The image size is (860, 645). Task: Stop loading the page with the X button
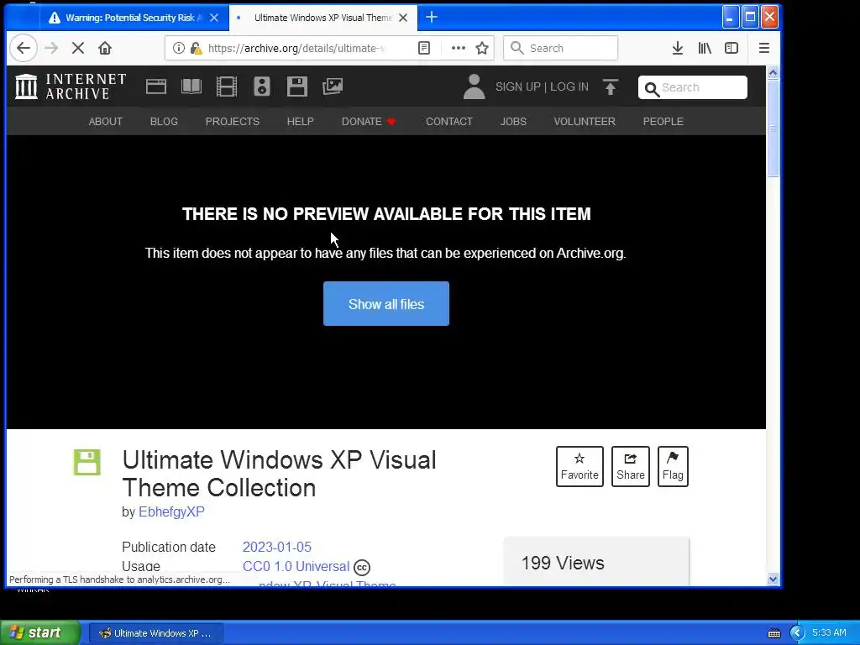pos(78,48)
